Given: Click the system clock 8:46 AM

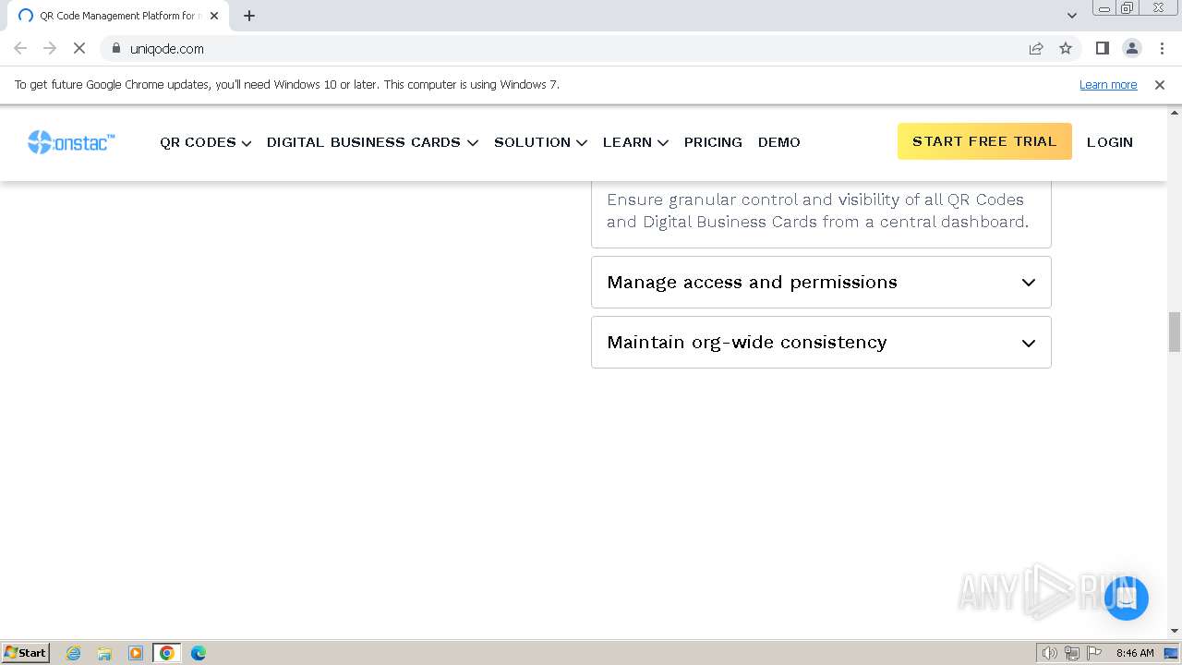Looking at the screenshot, I should tap(1135, 653).
